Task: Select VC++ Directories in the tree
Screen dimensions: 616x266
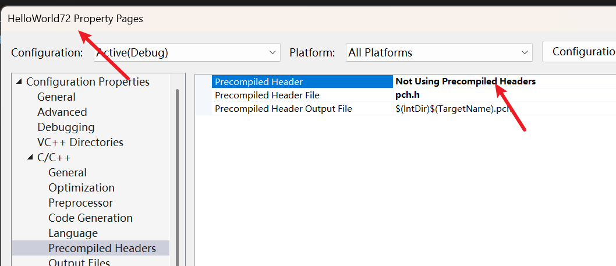Action: point(80,143)
